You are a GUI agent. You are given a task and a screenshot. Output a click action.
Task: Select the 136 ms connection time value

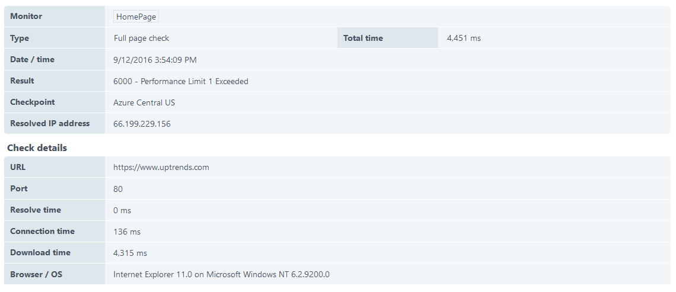coord(127,232)
